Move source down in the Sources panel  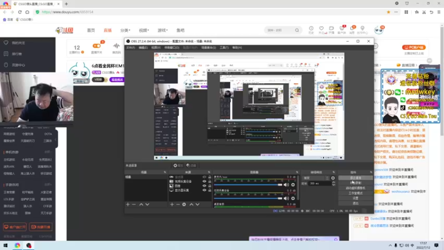click(x=198, y=204)
